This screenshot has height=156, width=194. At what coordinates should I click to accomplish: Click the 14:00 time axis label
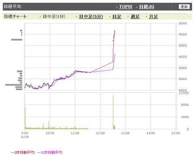click(151, 133)
